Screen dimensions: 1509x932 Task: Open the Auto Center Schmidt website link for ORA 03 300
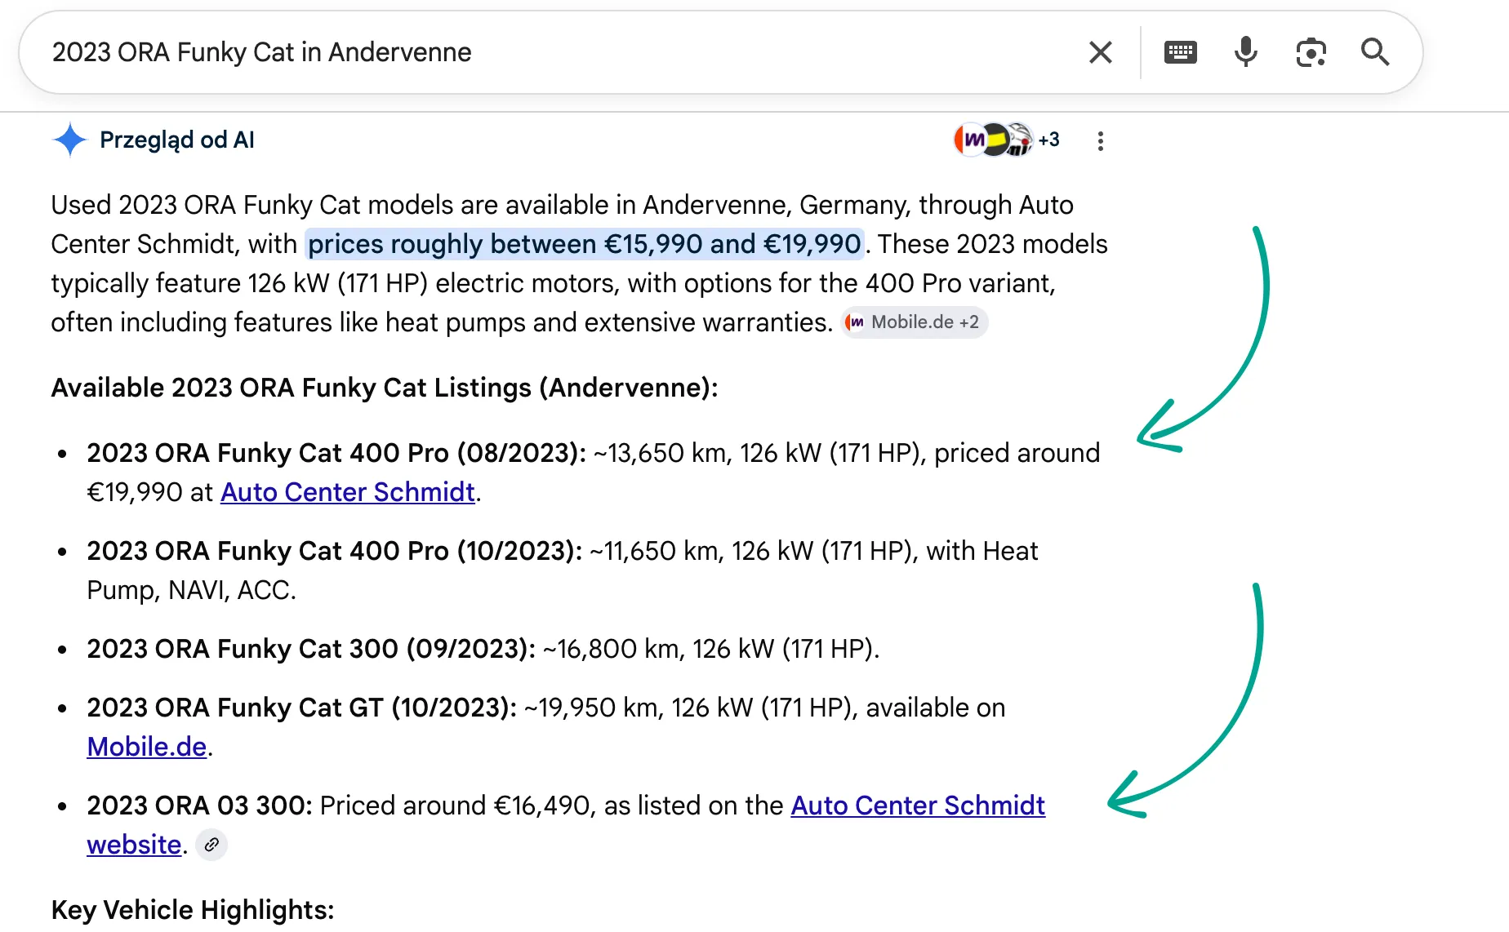tap(918, 806)
